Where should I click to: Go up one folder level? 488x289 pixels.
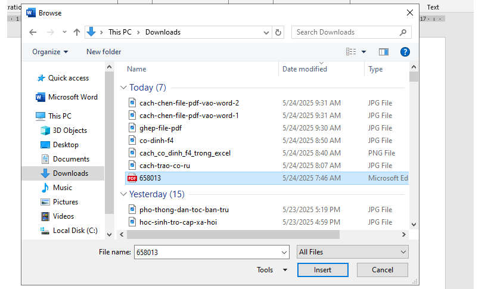click(77, 32)
